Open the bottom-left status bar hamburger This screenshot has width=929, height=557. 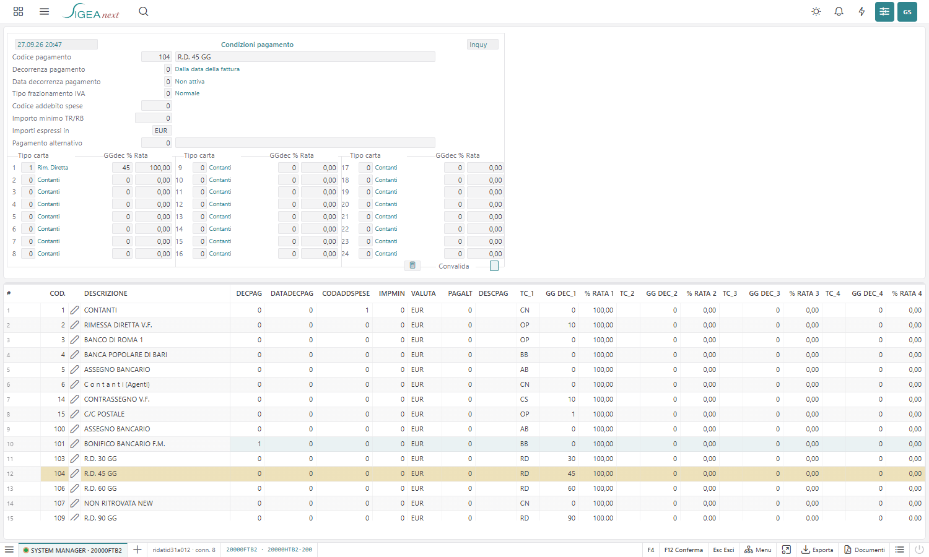point(9,550)
